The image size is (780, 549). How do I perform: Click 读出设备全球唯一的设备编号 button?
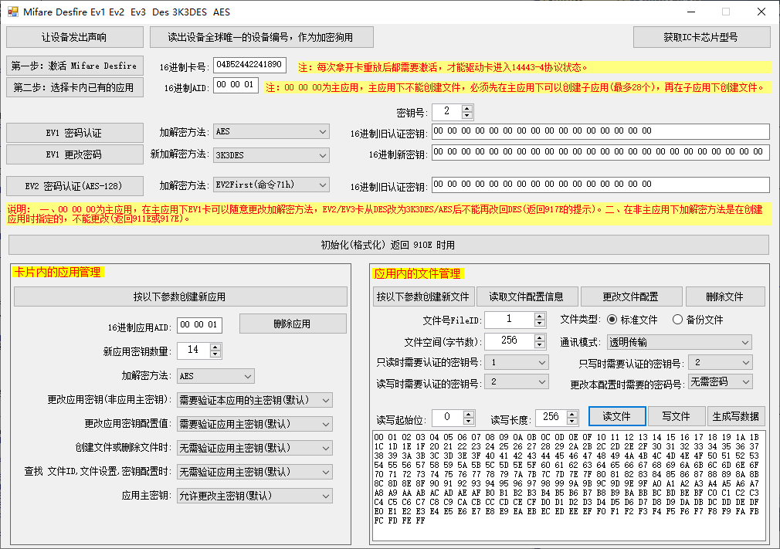(262, 37)
